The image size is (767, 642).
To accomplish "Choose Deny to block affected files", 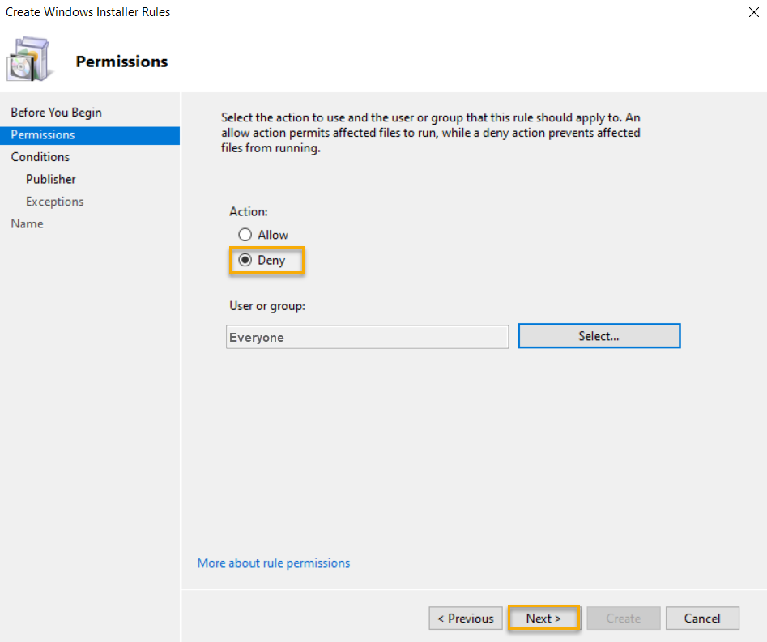I will [245, 260].
